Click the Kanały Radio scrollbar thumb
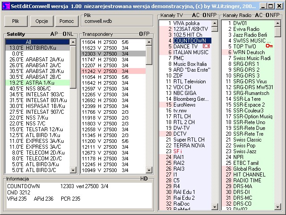Screen dimensions: 286x215 tap(279, 32)
